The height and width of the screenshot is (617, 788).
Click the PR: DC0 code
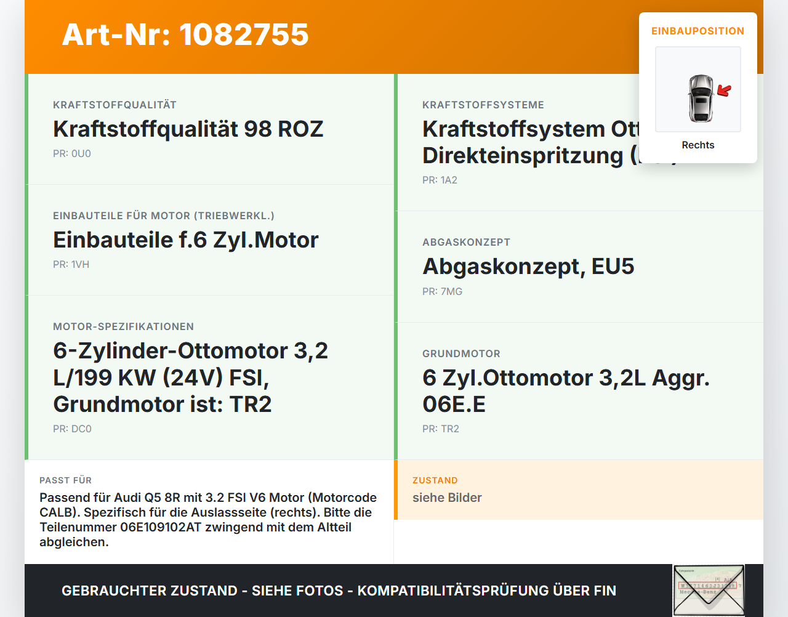tap(72, 429)
